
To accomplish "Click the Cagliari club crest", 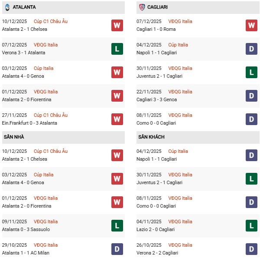I will [142, 7].
